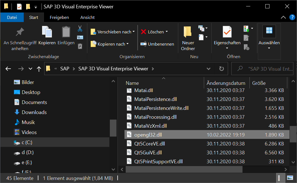Click the Einfügen clipboard icon
The image size is (297, 183).
click(66, 32)
